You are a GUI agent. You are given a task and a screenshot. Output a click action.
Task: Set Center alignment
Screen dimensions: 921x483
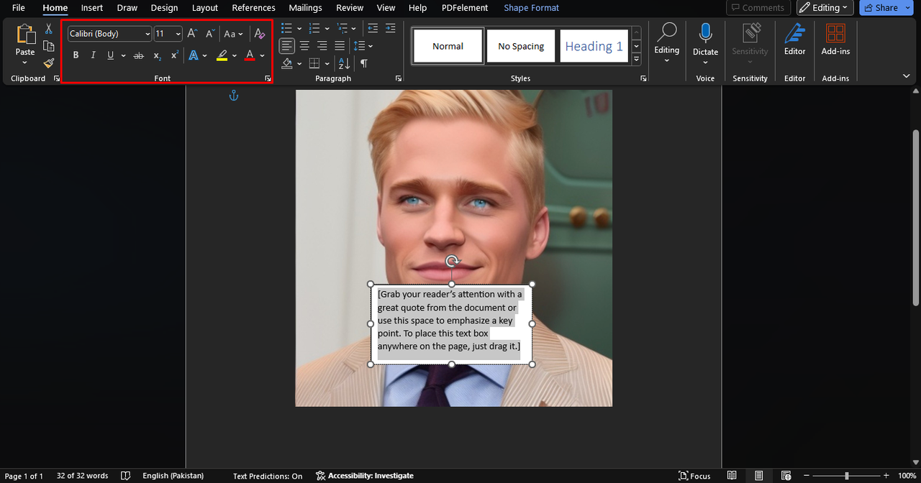[304, 46]
